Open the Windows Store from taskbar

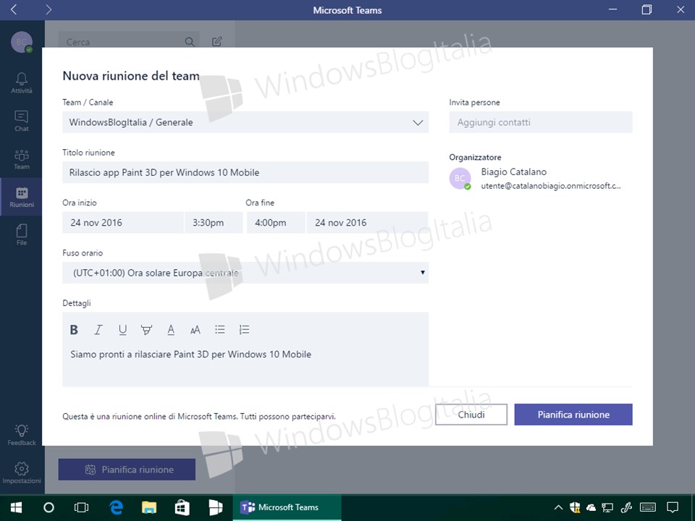(x=182, y=507)
